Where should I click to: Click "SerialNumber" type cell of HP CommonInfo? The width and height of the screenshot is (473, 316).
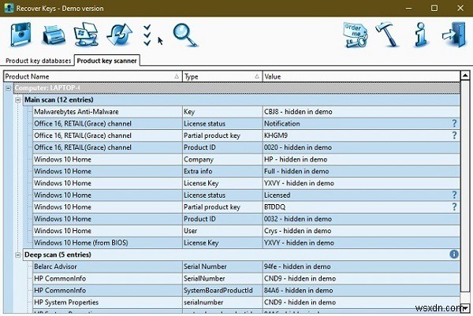point(222,278)
